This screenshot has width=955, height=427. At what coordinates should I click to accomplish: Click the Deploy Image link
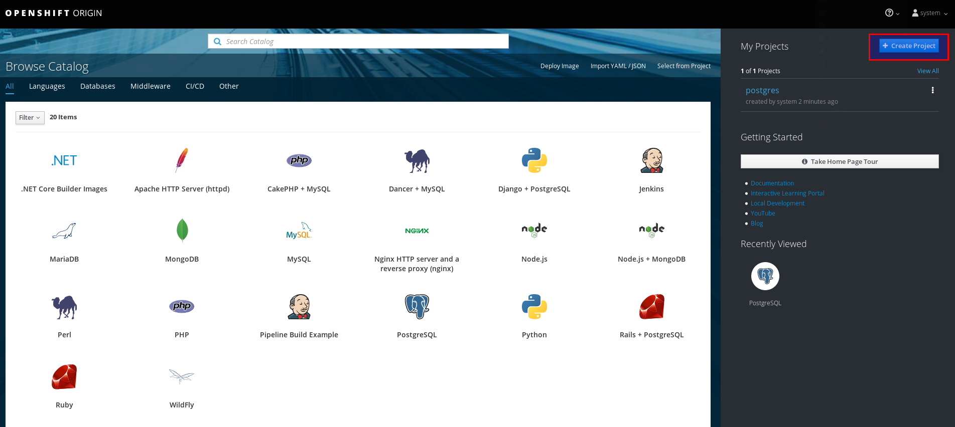(560, 66)
